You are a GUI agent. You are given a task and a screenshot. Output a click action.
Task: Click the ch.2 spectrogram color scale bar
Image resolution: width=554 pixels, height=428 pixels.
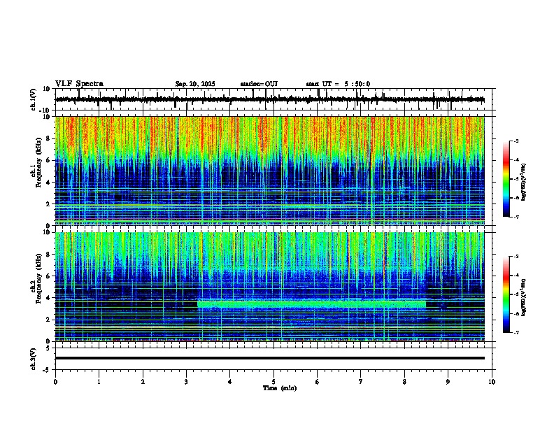(x=506, y=294)
